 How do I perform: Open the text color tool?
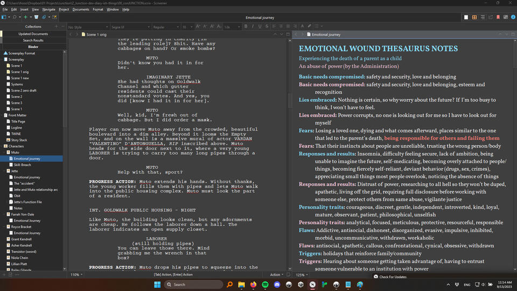302,26
